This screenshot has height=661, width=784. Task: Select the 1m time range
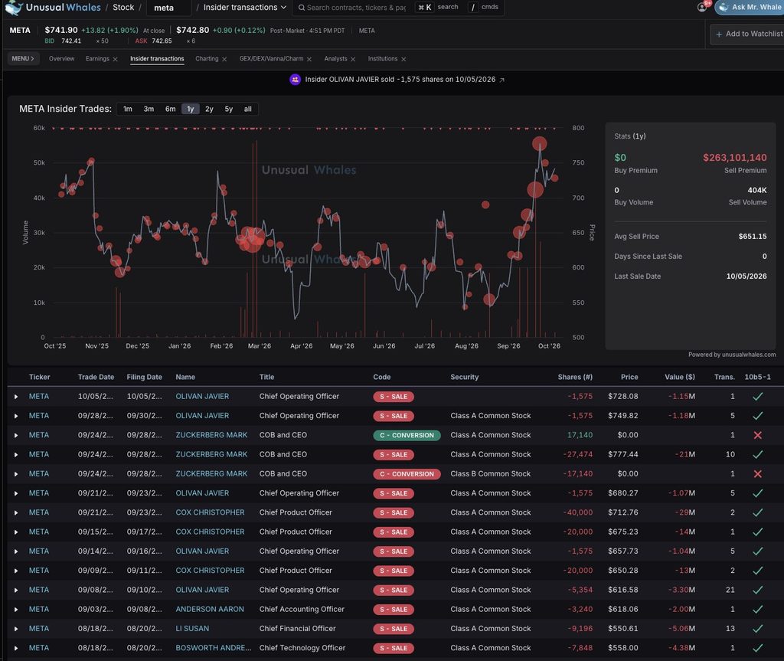pos(128,109)
